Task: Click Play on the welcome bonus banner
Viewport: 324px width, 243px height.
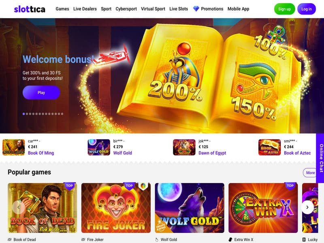Action: pos(41,93)
